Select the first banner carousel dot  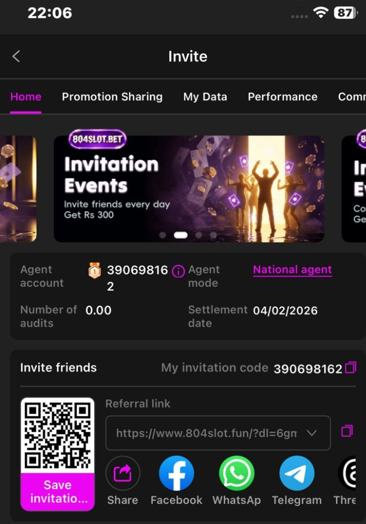coord(163,235)
